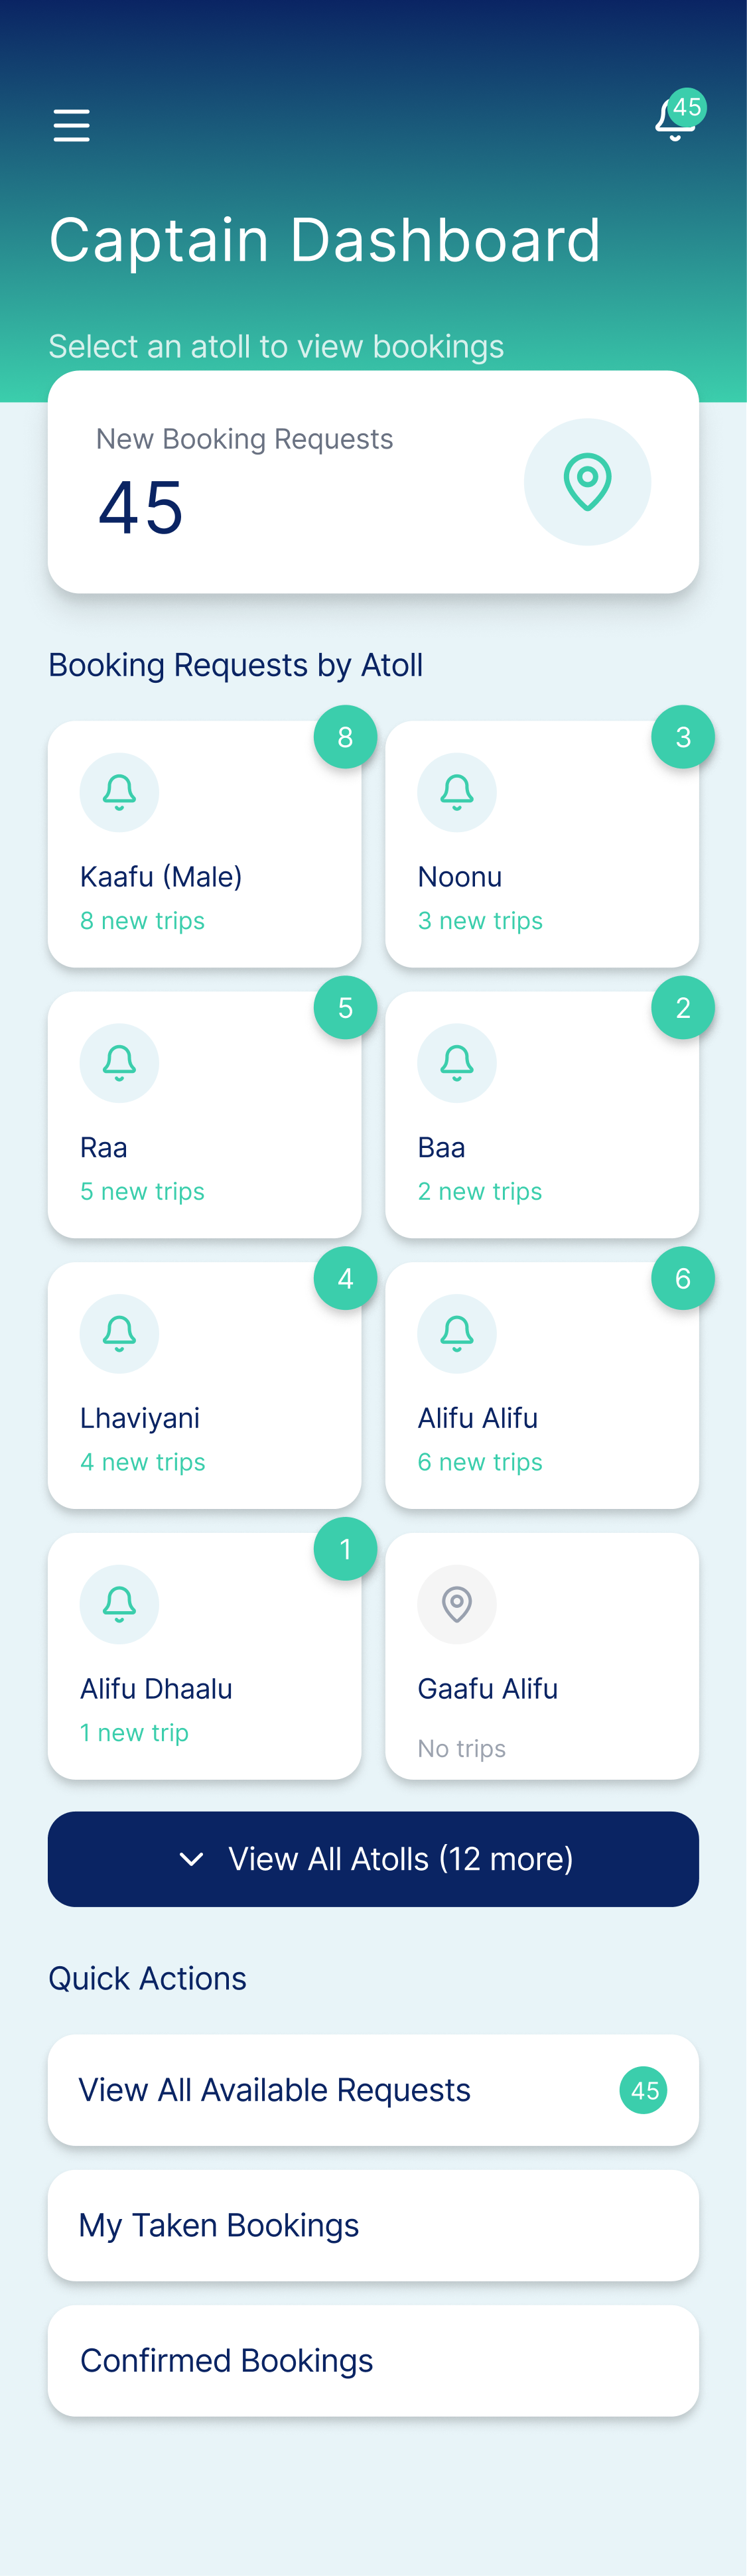Viewport: 747px width, 2576px height.
Task: Click the chevron inside the View All Atolls button
Action: point(191,1859)
